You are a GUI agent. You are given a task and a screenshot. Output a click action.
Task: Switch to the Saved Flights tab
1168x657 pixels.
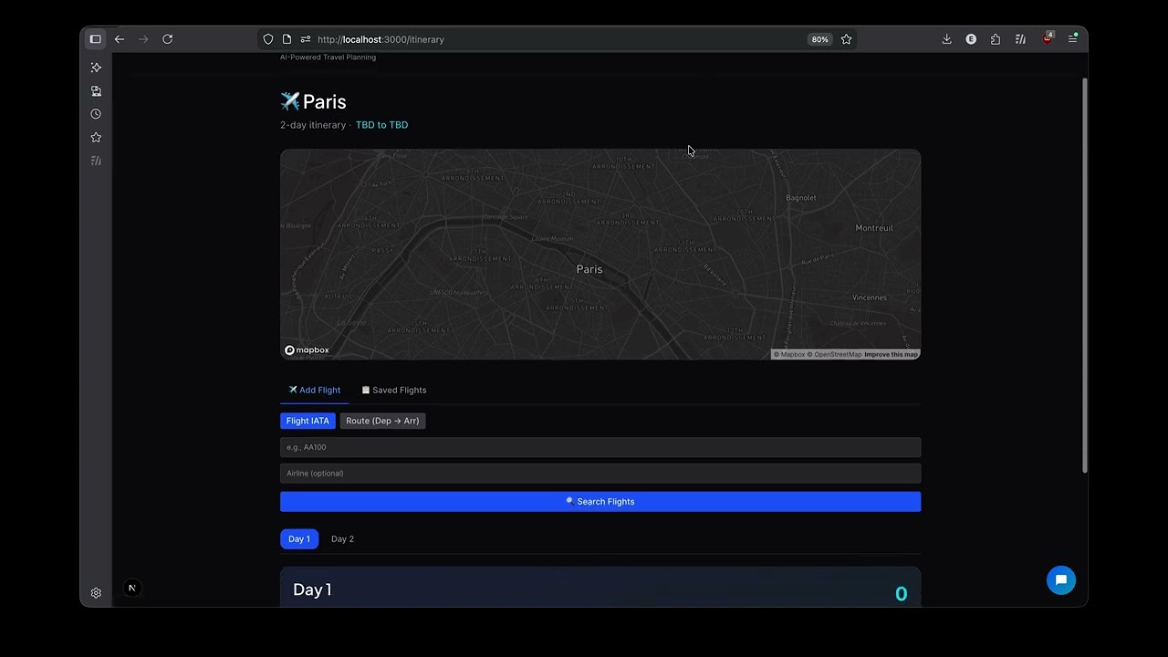click(394, 390)
